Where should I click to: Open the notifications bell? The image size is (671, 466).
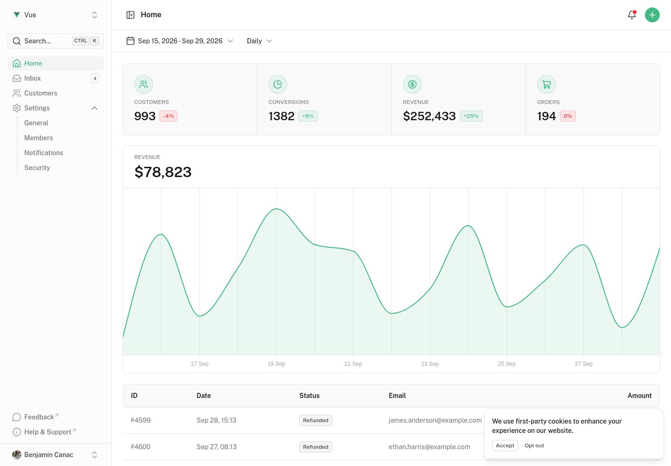(632, 15)
